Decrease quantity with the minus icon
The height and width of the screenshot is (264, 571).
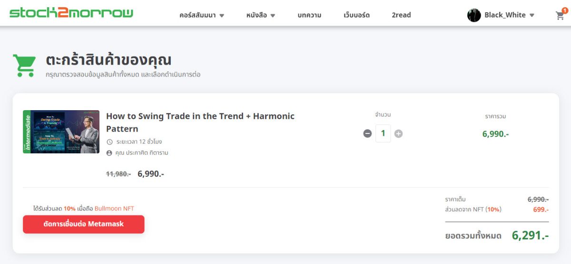[367, 133]
